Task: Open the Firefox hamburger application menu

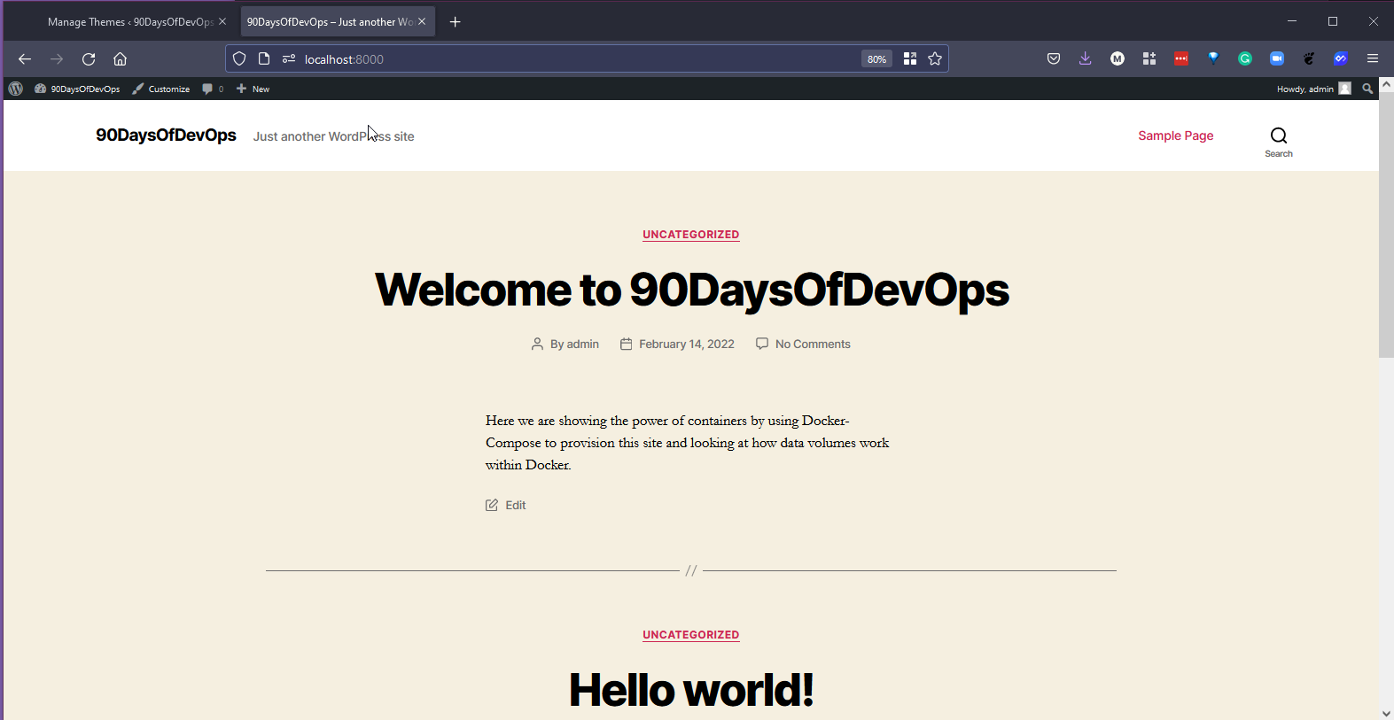Action: 1372,59
